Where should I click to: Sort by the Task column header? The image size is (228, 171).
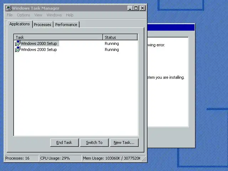tap(58, 37)
